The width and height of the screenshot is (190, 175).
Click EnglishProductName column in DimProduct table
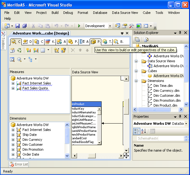[x=83, y=127]
